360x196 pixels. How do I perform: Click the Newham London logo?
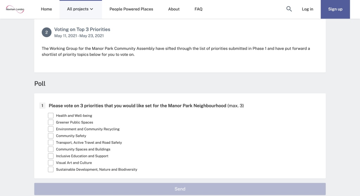[15, 9]
